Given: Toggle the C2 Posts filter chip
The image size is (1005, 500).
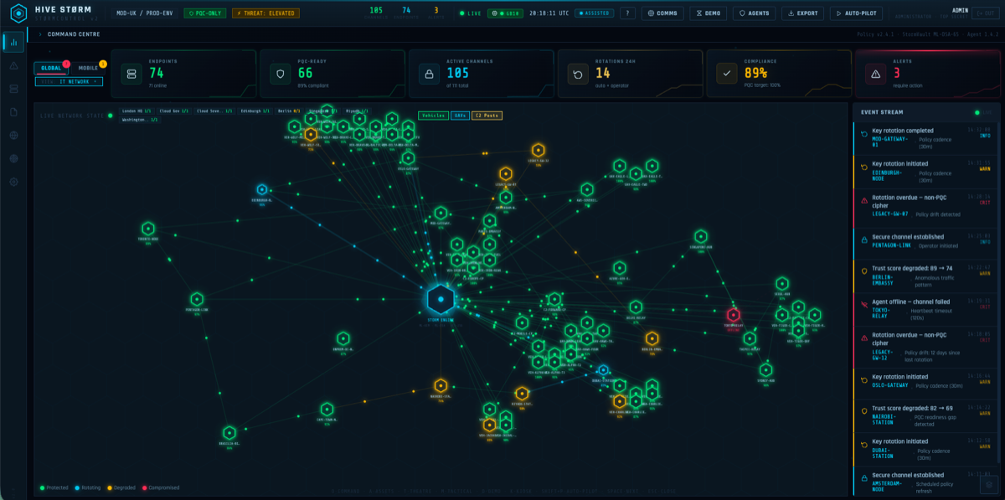Looking at the screenshot, I should pos(485,116).
